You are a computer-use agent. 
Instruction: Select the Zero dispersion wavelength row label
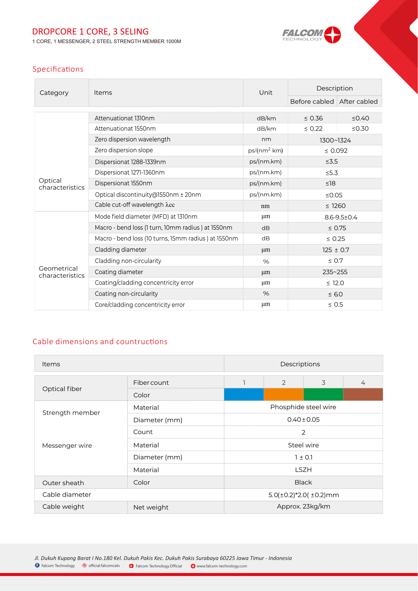point(132,139)
